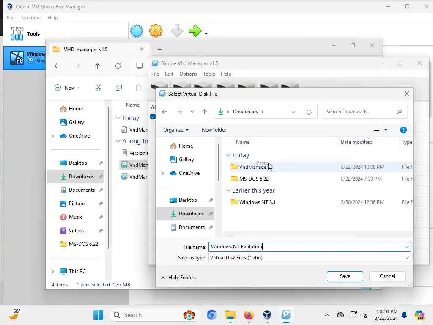
Task: Click the Save button
Action: [345, 276]
